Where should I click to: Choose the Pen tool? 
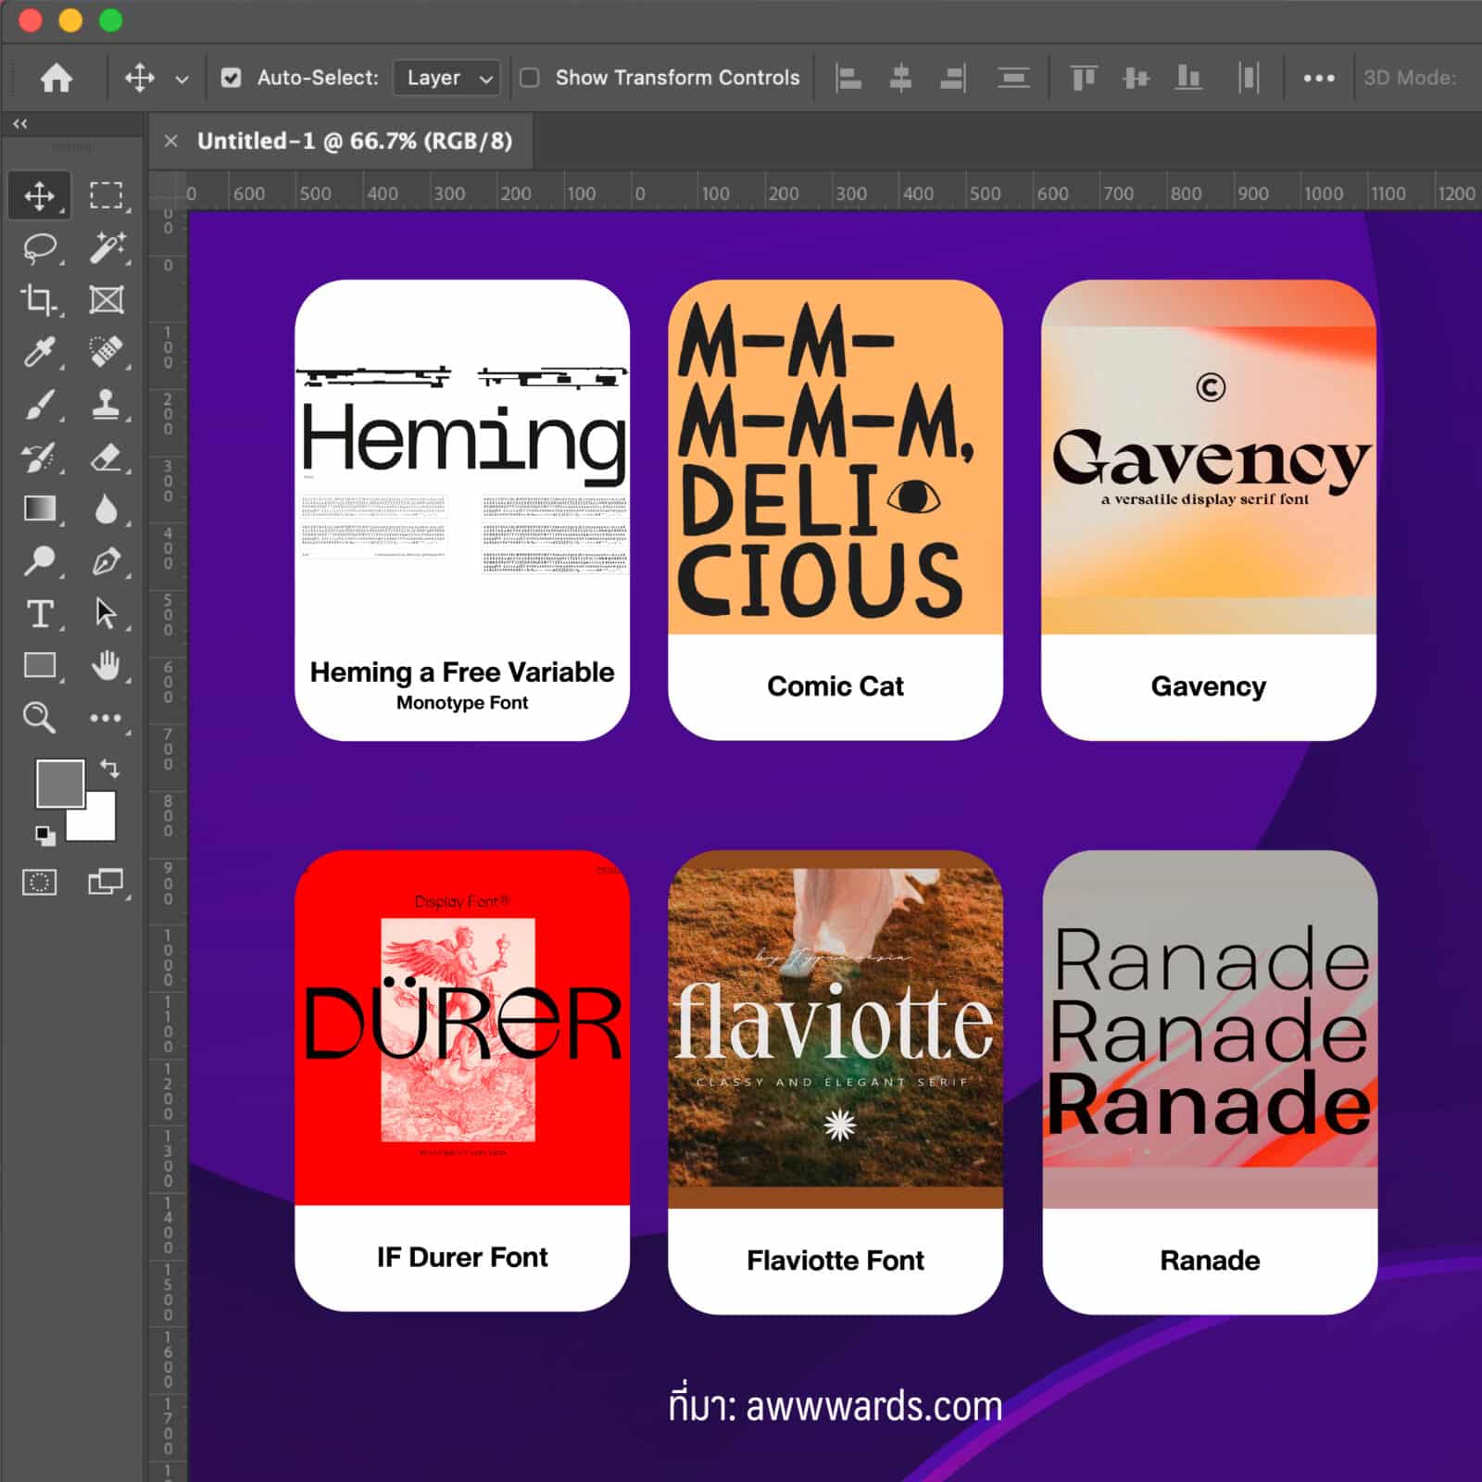(106, 561)
